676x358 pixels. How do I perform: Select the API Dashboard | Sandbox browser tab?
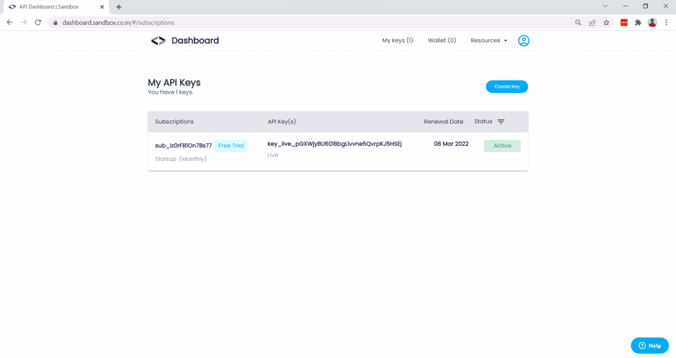coord(55,7)
